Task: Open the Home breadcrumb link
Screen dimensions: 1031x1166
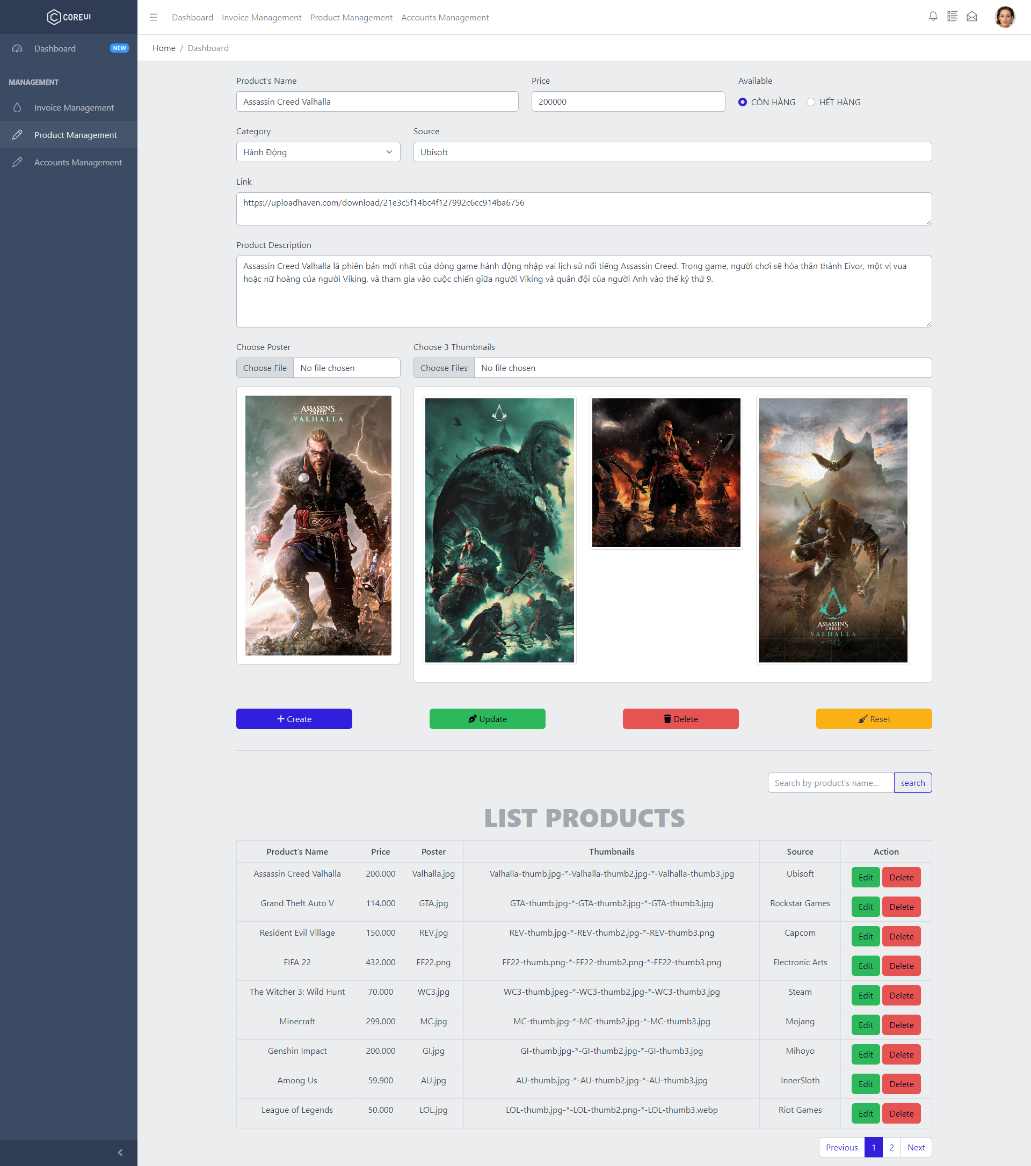Action: pos(164,48)
